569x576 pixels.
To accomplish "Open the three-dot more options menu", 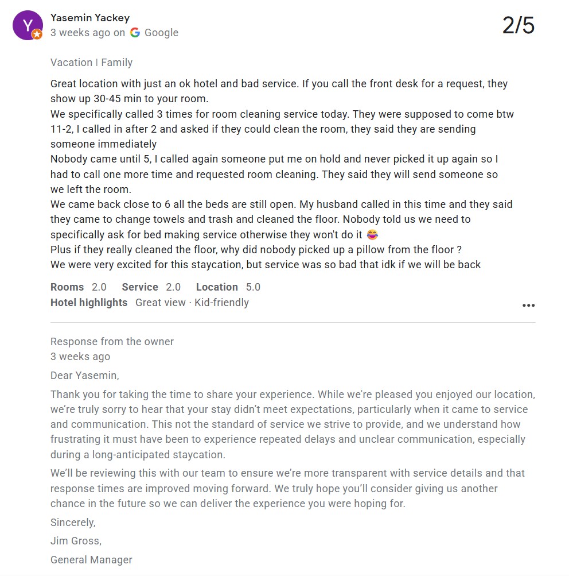I will coord(528,306).
